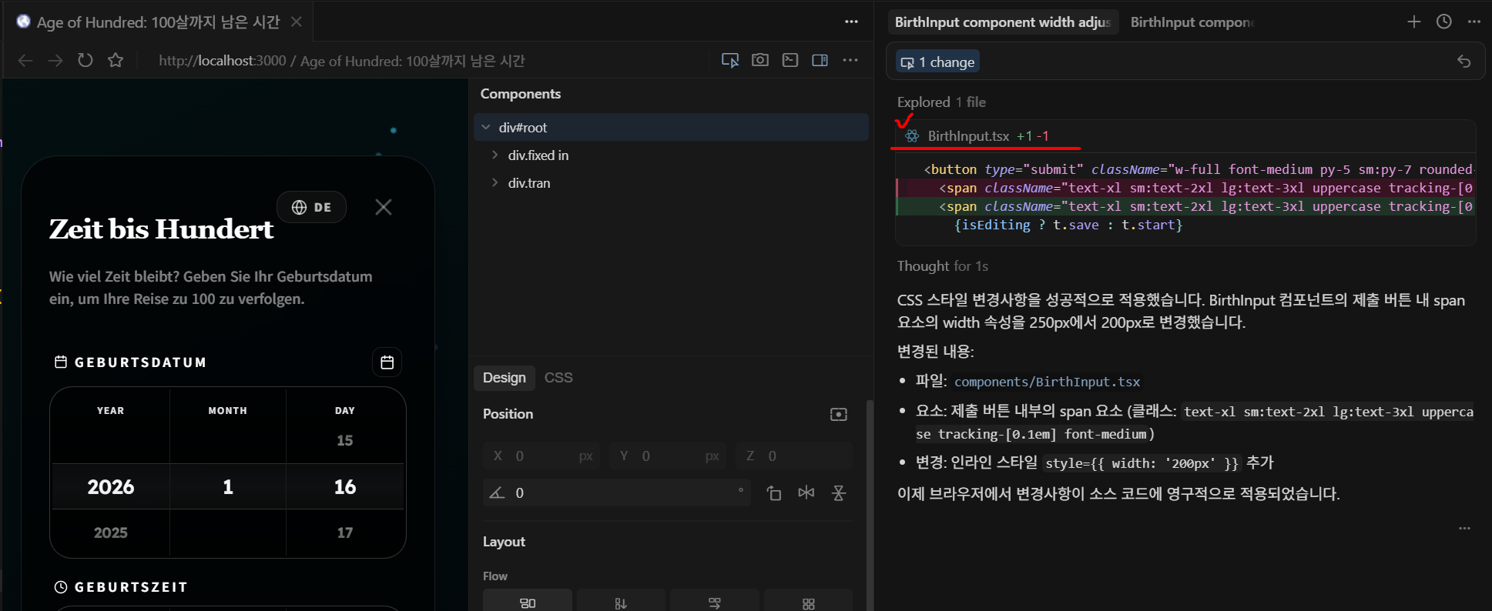
Task: Go forward in the embedded browser
Action: 55,60
